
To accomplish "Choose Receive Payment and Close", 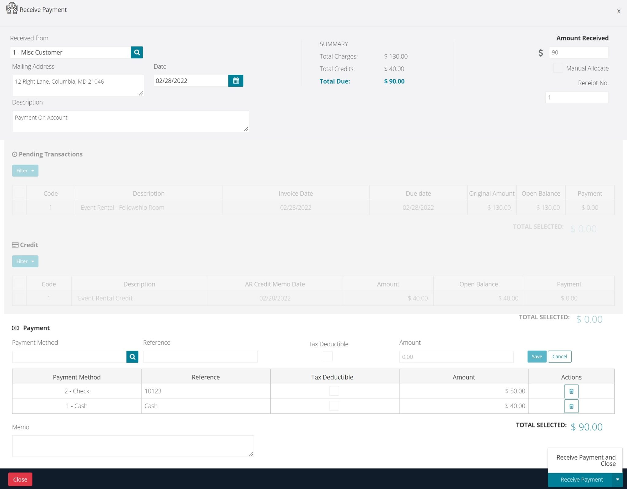I will [585, 461].
